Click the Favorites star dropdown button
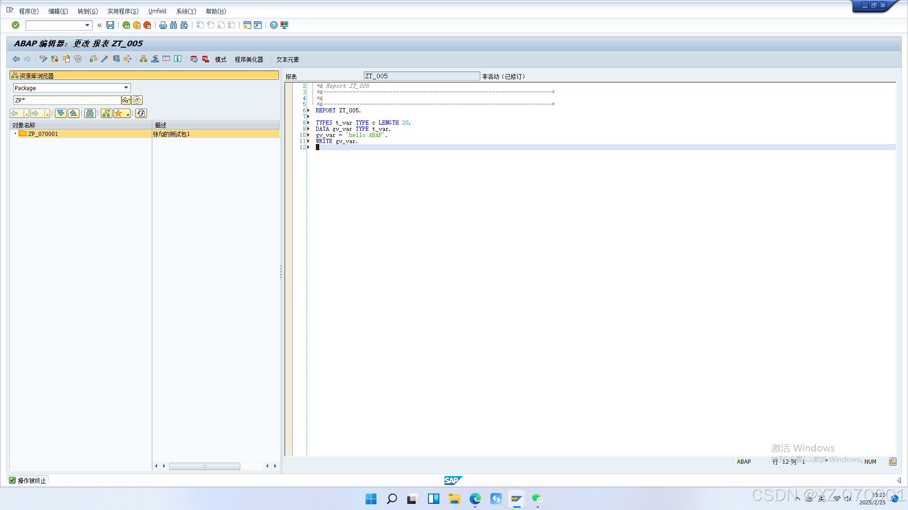Image resolution: width=908 pixels, height=510 pixels. pyautogui.click(x=122, y=113)
